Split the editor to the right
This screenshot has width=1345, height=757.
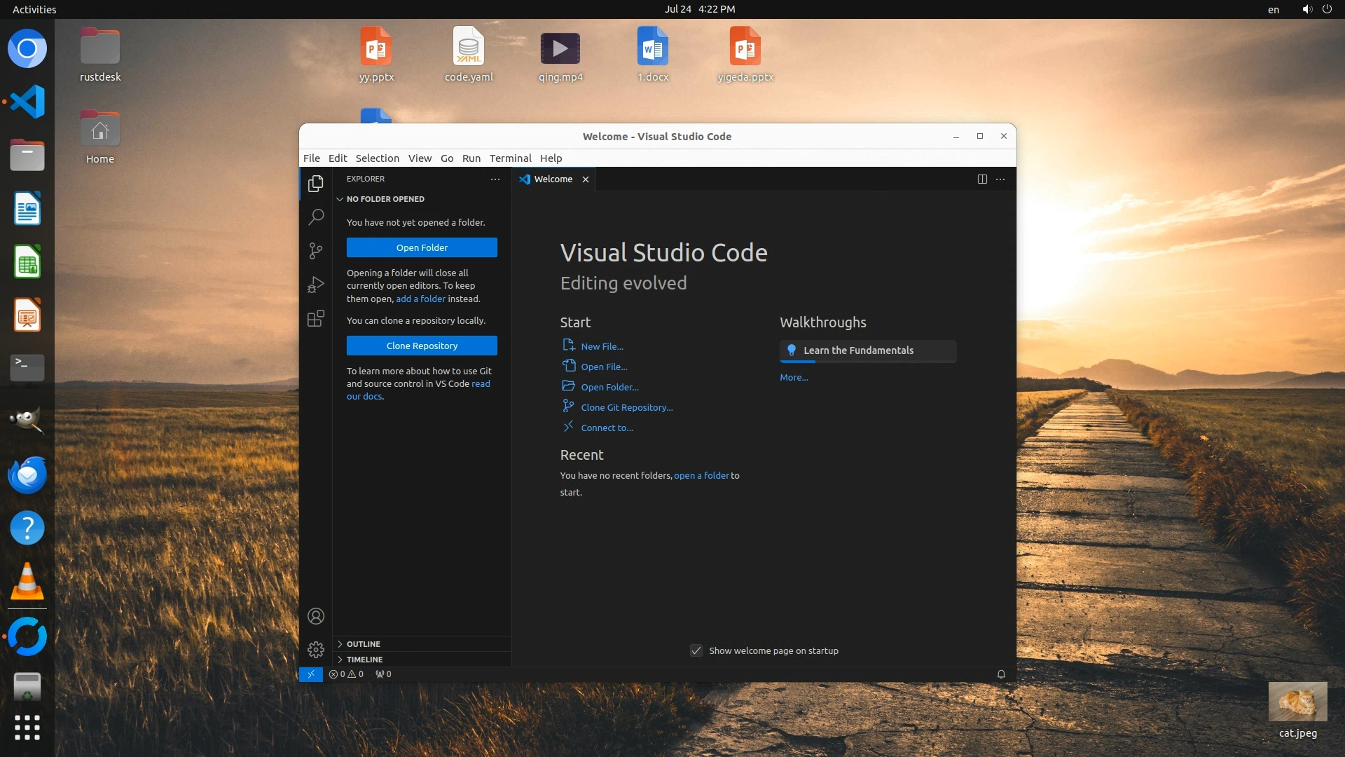coord(982,179)
